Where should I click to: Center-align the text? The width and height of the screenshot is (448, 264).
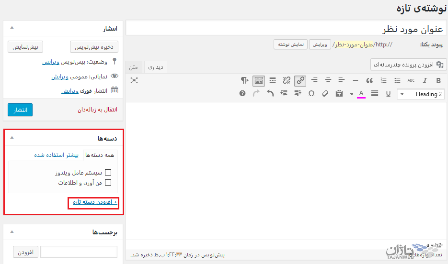click(x=328, y=81)
